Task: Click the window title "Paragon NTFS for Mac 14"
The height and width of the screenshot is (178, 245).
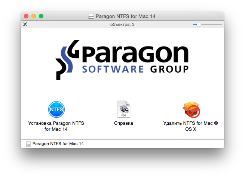Action: tap(125, 16)
